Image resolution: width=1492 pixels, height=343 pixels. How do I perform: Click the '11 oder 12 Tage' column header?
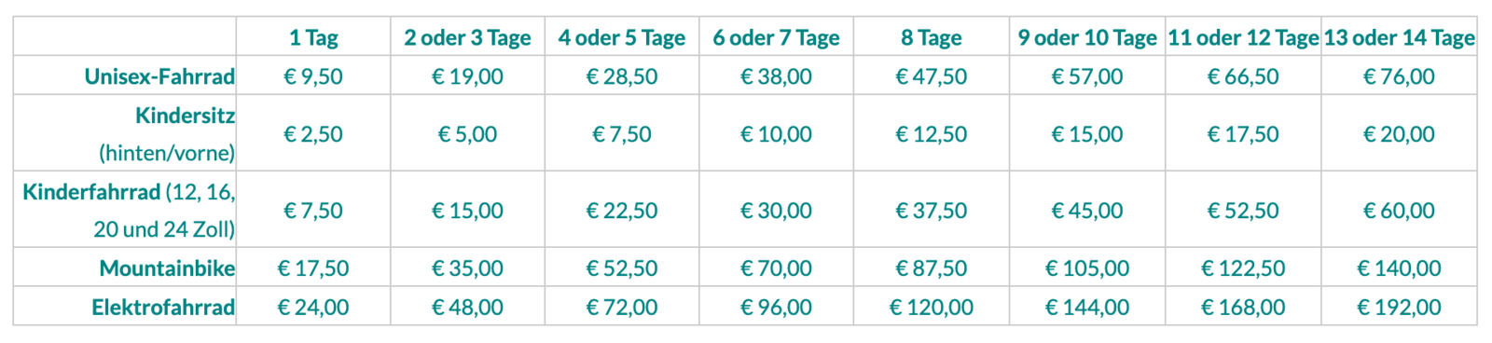click(1243, 38)
